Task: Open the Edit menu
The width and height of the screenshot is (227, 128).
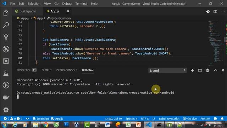Action: point(21,4)
